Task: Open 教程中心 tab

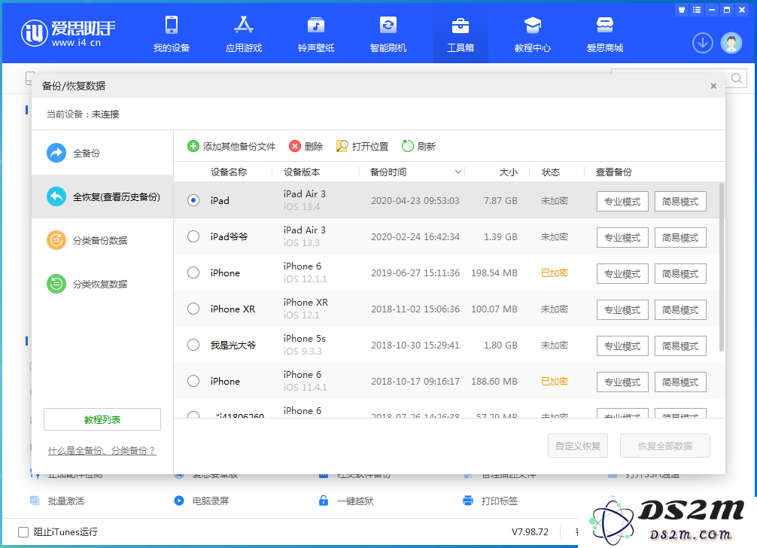Action: 533,34
